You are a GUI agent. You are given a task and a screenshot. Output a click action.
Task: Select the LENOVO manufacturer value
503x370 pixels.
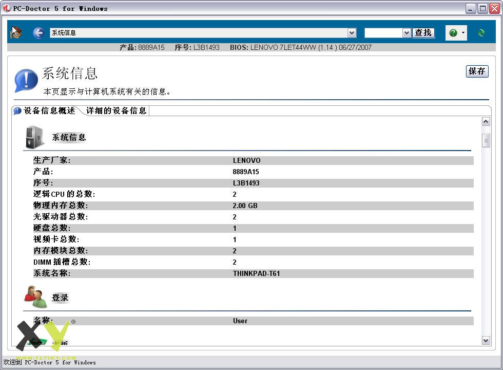[x=246, y=160]
